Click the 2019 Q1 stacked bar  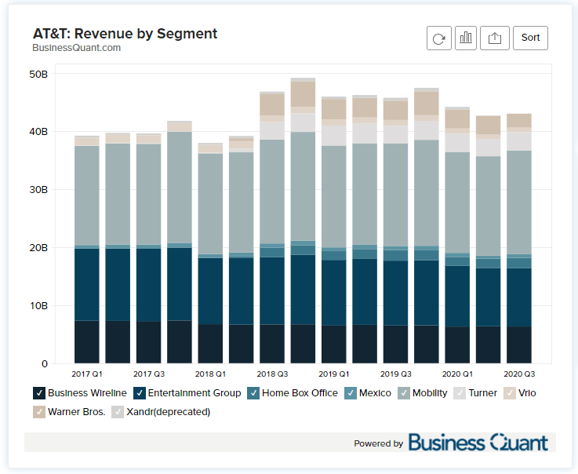[334, 230]
